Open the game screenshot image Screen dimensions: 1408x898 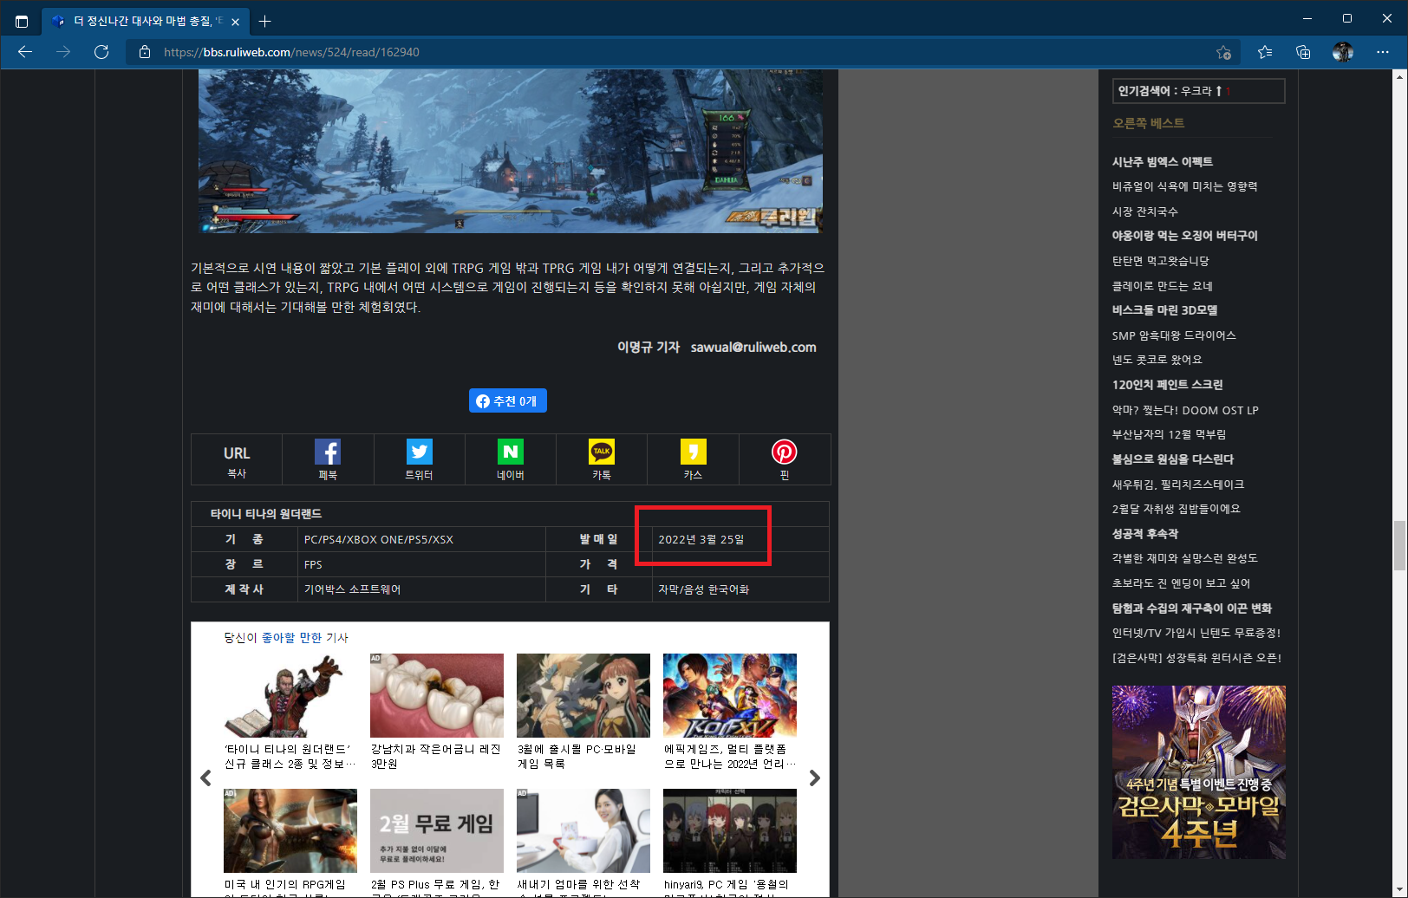[511, 151]
